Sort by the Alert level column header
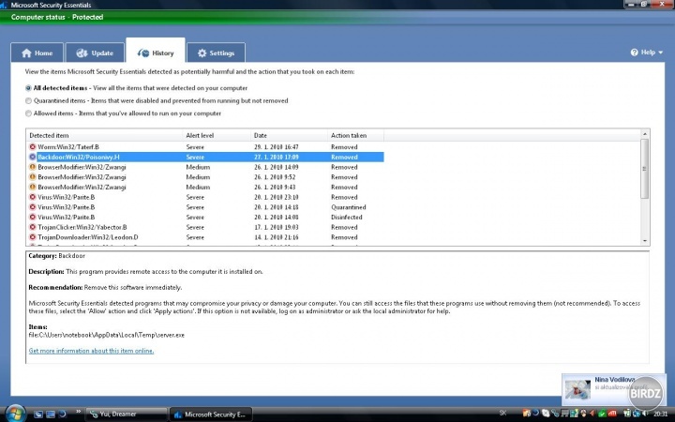This screenshot has height=422, width=675. 217,135
